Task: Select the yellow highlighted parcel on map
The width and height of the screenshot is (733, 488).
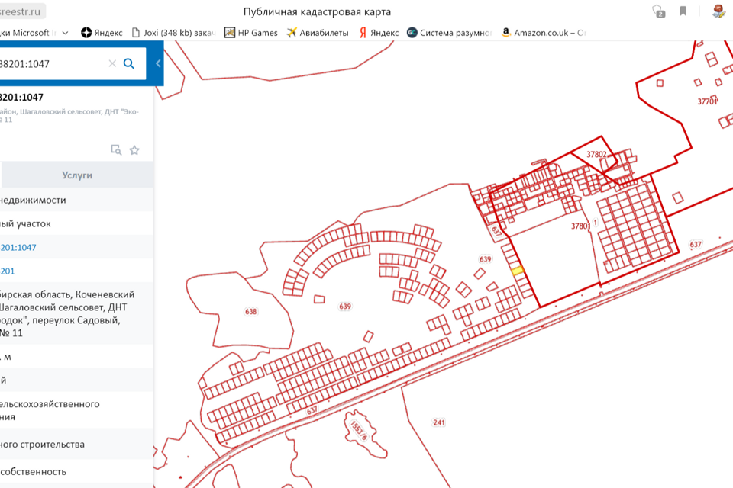Action: click(x=517, y=271)
